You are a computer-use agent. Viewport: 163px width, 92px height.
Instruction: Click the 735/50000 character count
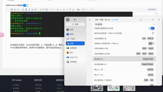[x=152, y=9]
